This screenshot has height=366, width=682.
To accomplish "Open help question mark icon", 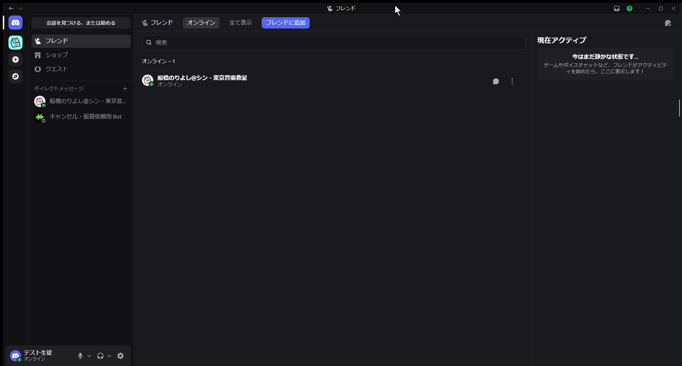I will pyautogui.click(x=630, y=8).
